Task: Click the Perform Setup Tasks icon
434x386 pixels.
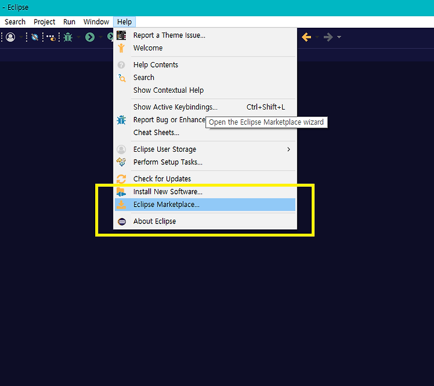Action: coord(121,162)
